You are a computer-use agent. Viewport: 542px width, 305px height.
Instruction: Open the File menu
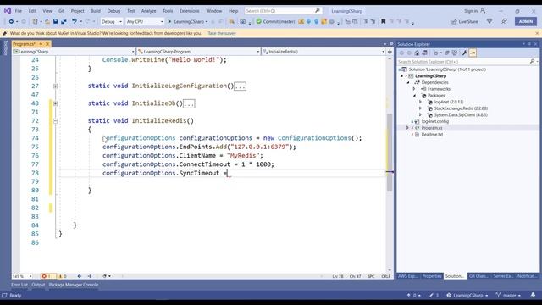[x=19, y=11]
